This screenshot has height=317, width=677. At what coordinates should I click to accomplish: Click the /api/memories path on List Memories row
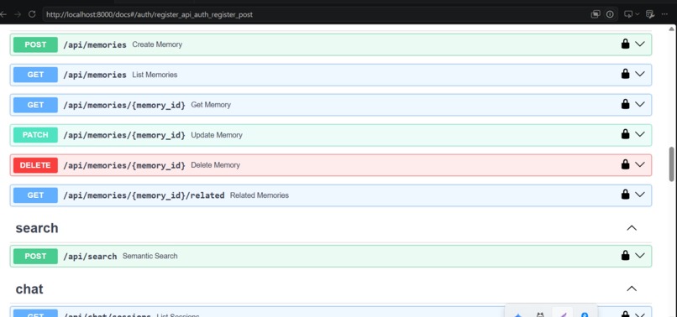point(95,75)
